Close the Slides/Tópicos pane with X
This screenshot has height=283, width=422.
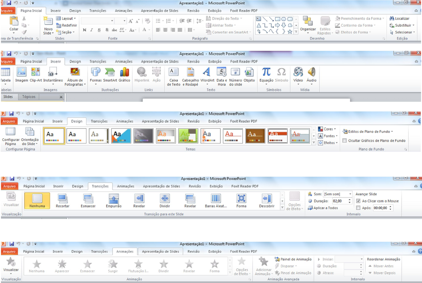pyautogui.click(x=61, y=97)
